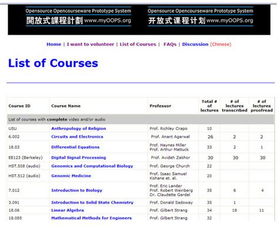Open Anthropology of Religion course
Viewport: 279px width, 230px height.
tap(78, 129)
